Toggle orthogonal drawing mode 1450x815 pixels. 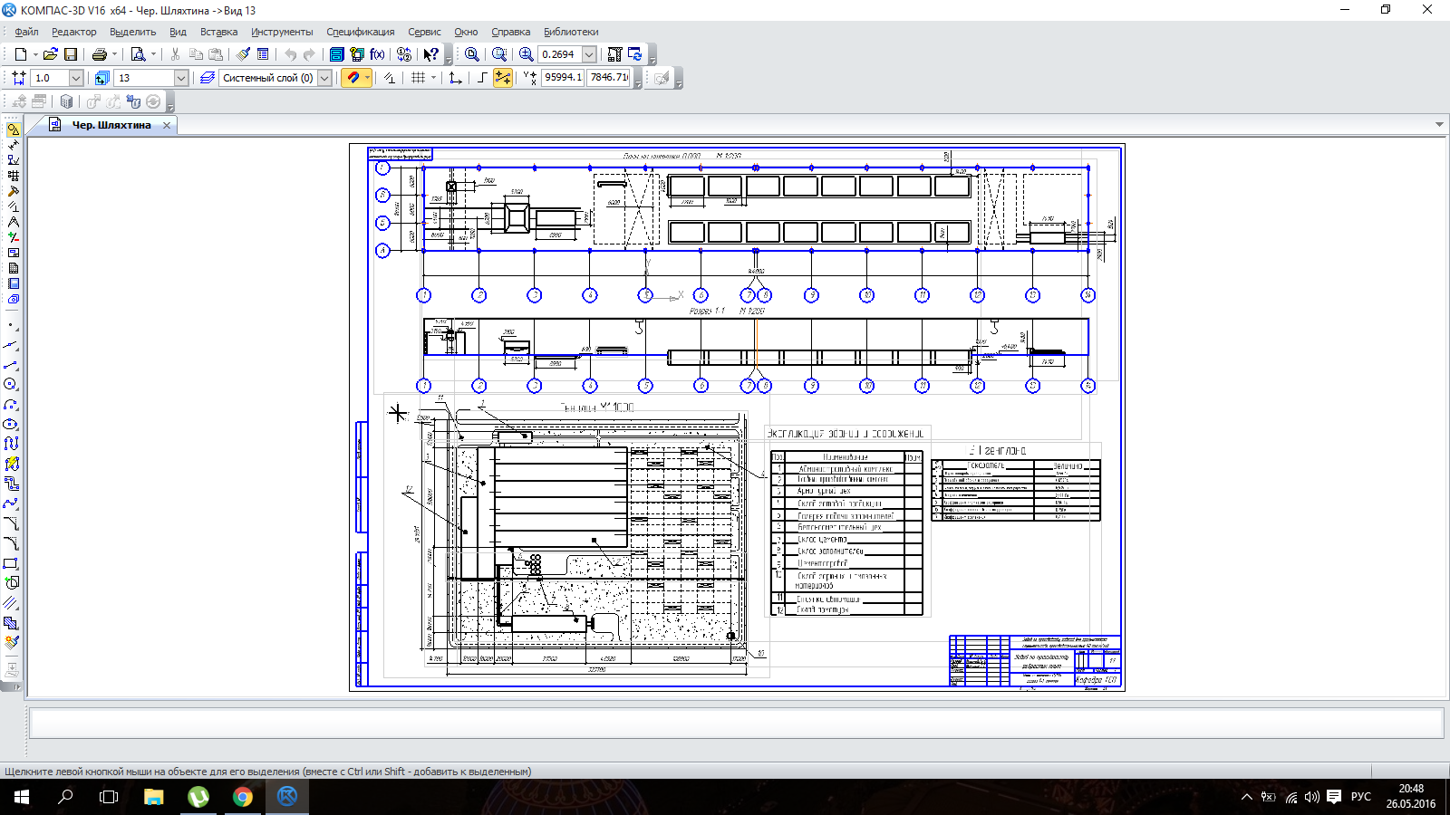(x=481, y=78)
